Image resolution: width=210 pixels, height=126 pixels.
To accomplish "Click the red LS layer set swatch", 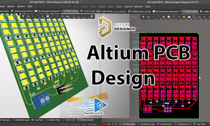I will (105, 124).
